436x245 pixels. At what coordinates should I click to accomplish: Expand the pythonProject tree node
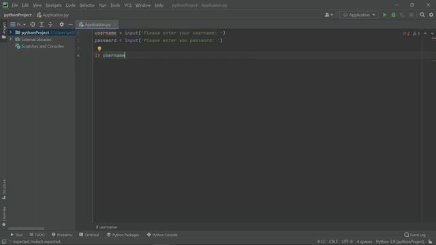tap(11, 33)
